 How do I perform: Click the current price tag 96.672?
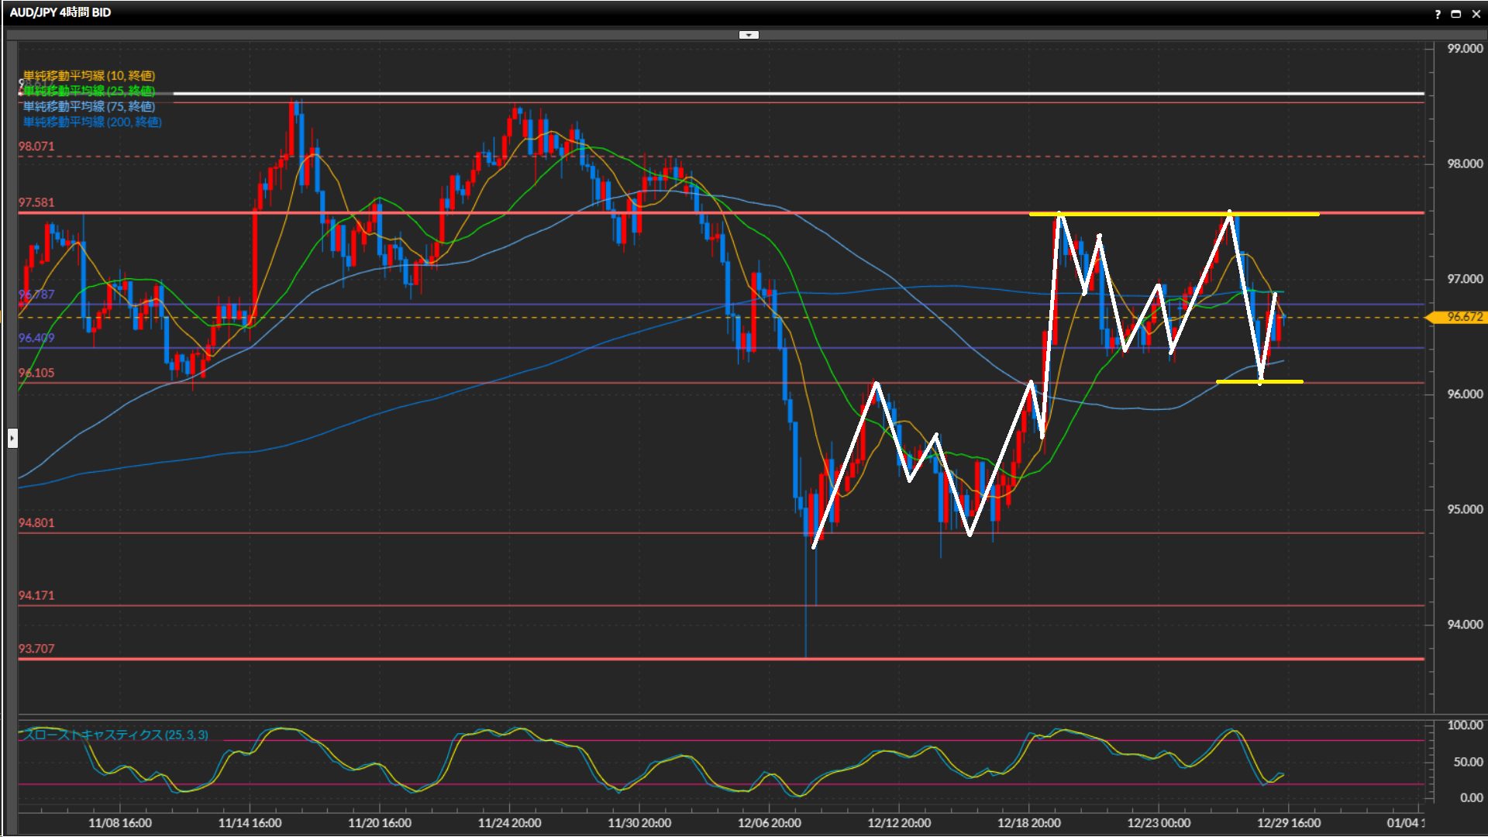[x=1462, y=317]
